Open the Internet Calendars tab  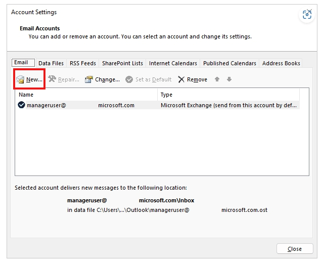(x=173, y=63)
